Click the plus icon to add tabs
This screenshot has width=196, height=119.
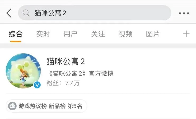click(186, 34)
